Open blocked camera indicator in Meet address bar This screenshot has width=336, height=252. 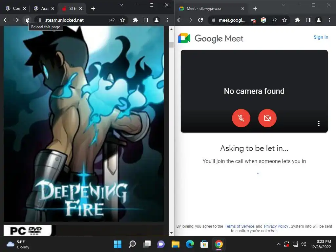(253, 20)
